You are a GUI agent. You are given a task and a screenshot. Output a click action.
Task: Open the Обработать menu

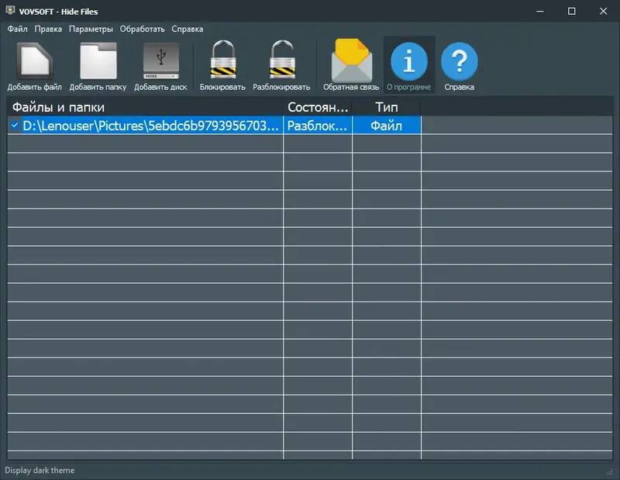(x=142, y=29)
